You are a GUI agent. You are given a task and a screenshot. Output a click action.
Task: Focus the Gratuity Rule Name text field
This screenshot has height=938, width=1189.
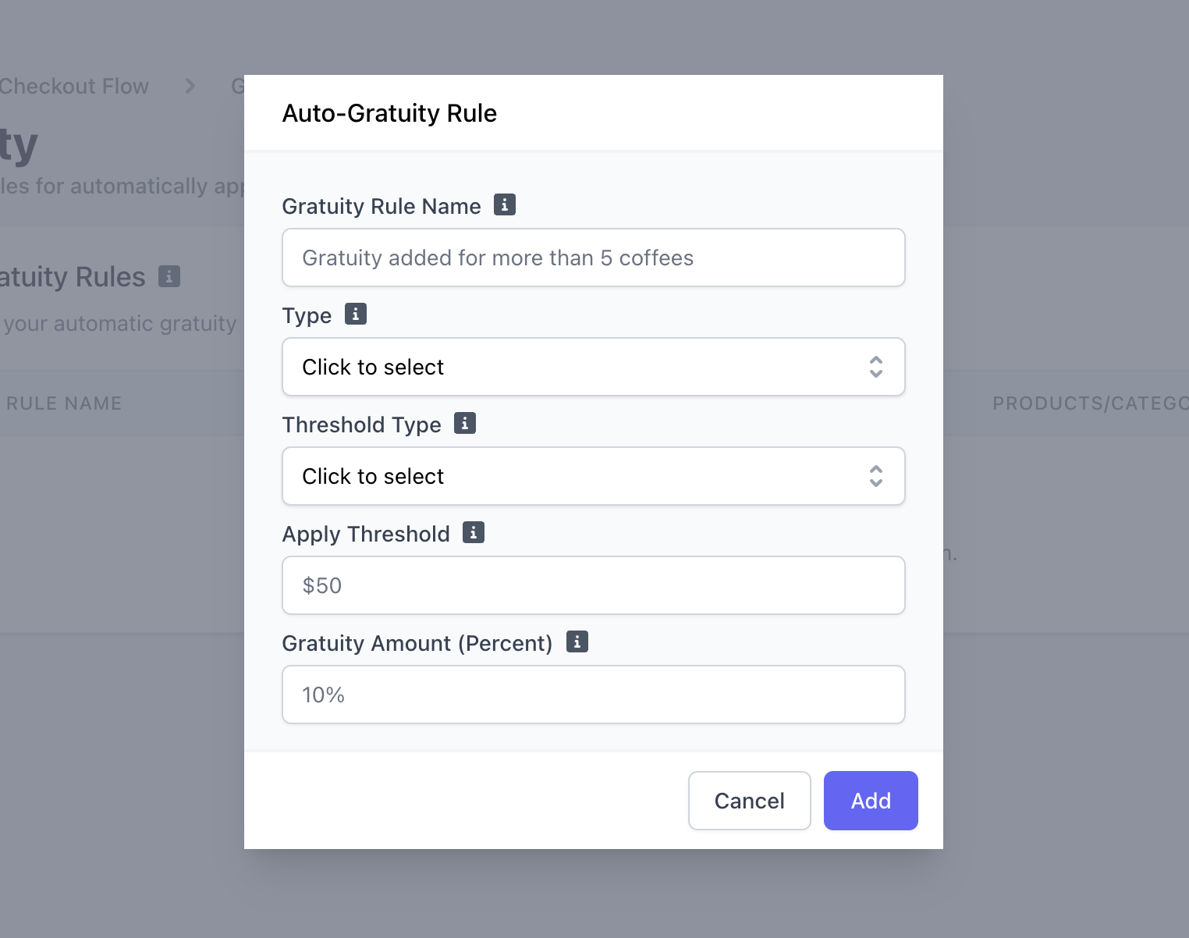tap(593, 258)
